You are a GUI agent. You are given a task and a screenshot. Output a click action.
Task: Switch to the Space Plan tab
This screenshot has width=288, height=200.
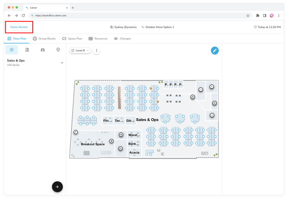pyautogui.click(x=72, y=39)
